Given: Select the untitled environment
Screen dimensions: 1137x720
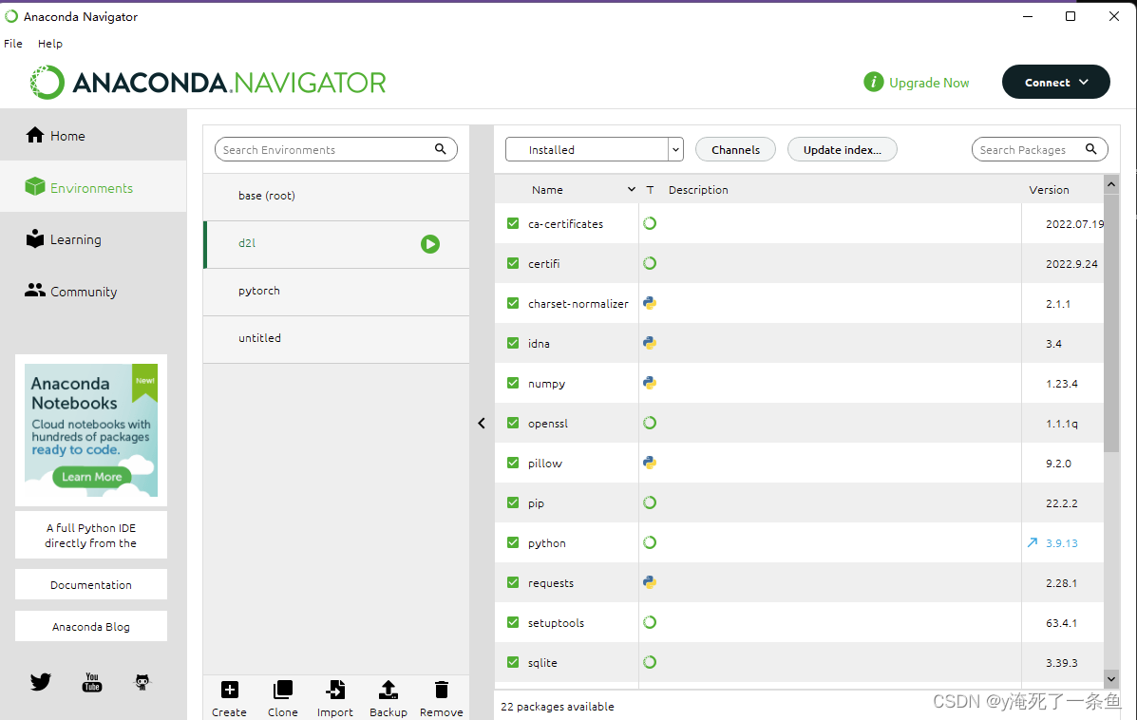Looking at the screenshot, I should (335, 338).
